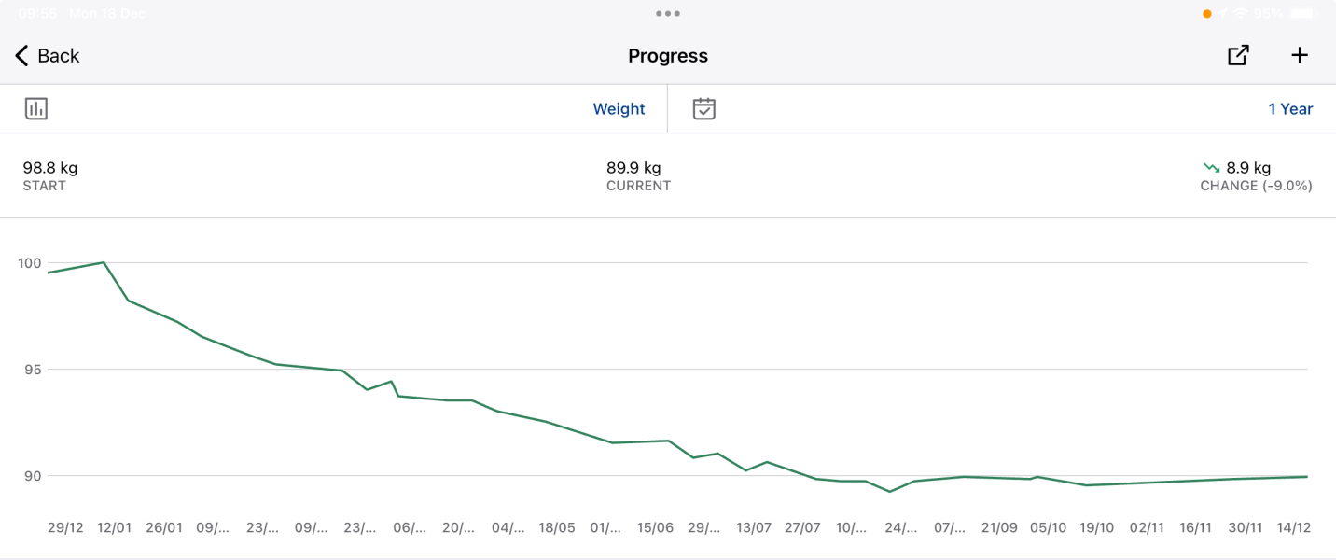Viewport: 1336px width, 560px height.
Task: Click the back chevron arrow icon
Action: 20,55
